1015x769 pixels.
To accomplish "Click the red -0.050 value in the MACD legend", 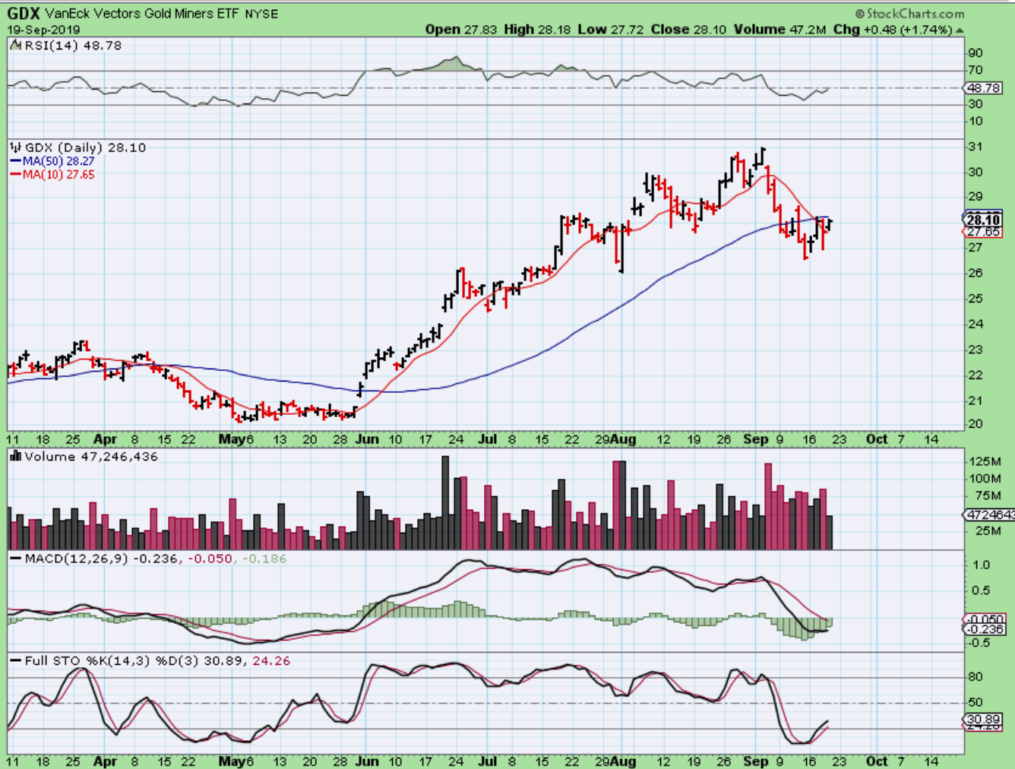I will (210, 559).
